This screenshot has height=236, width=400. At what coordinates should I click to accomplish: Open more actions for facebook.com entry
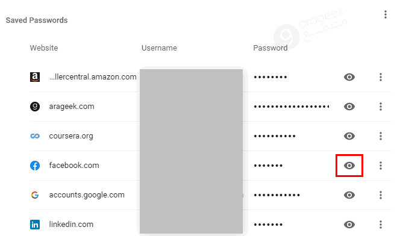click(x=381, y=166)
